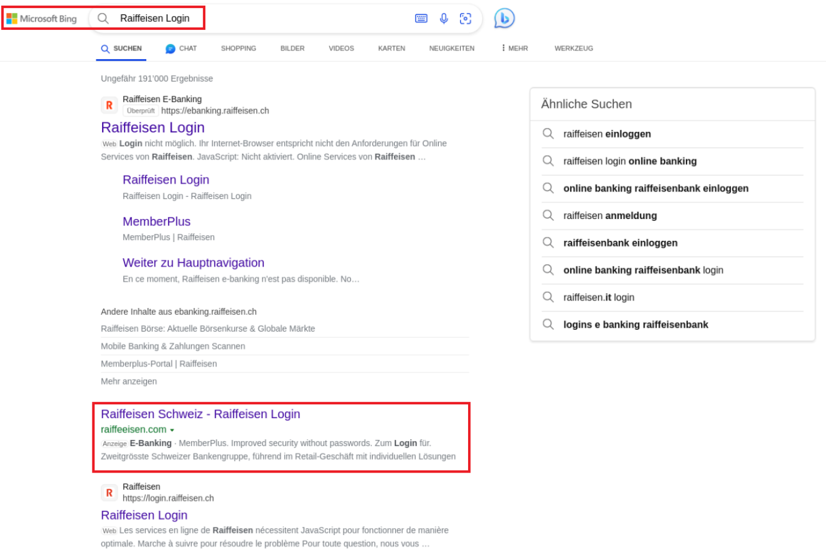Screen dimensions: 826x550
Task: Search 'online banking raiffeisenbank einloggen' suggestion
Action: pos(656,188)
